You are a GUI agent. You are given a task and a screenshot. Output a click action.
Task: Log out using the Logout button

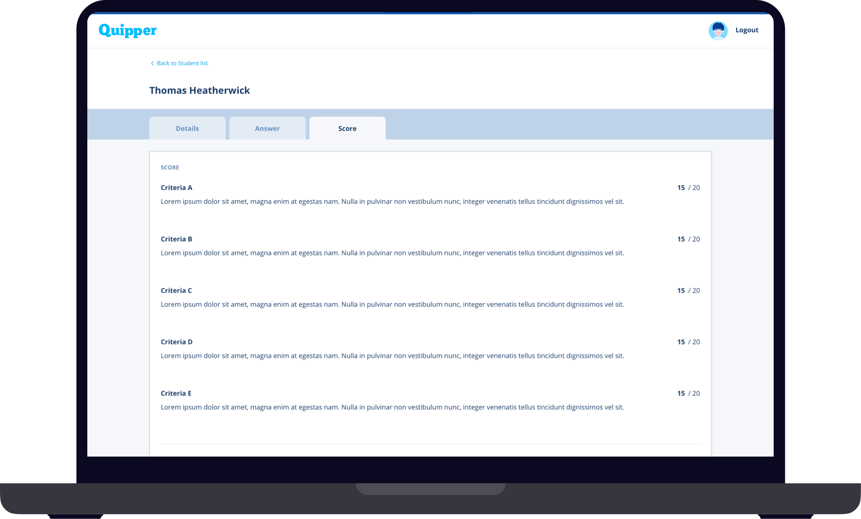point(746,30)
